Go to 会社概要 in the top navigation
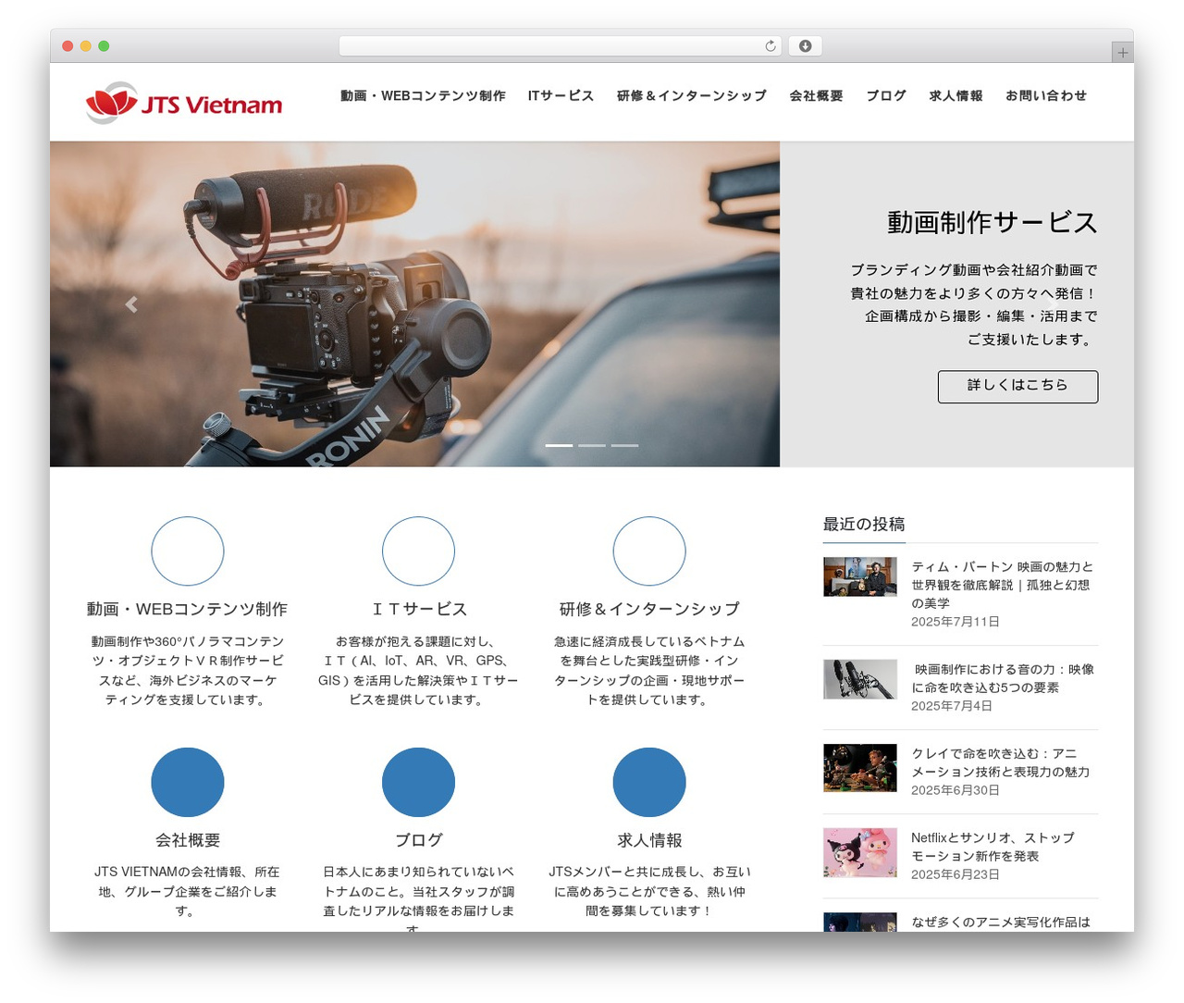Screen dimensions: 1184x1003 click(816, 95)
